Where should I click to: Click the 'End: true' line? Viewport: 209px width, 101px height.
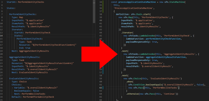pyautogui.click(x=25, y=48)
